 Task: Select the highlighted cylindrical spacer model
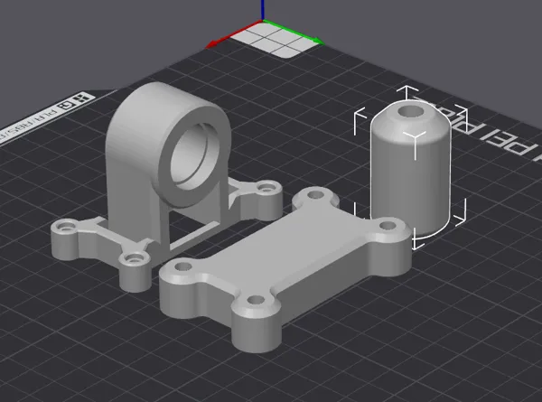pos(411,169)
